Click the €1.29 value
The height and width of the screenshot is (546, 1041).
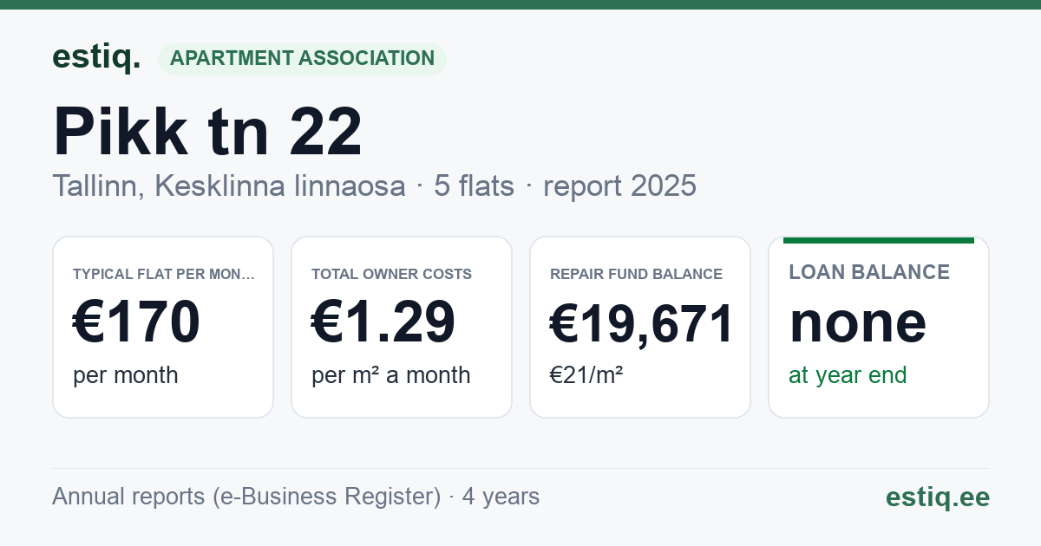[383, 322]
